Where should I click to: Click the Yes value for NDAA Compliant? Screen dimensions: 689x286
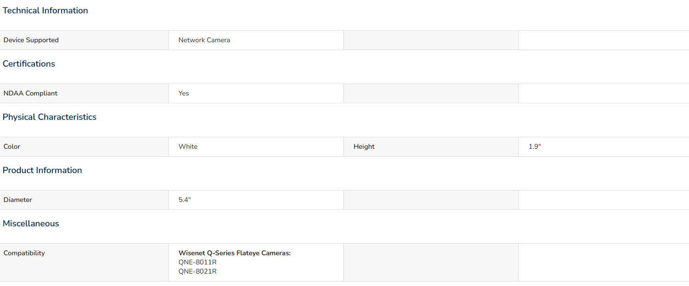[x=184, y=93]
